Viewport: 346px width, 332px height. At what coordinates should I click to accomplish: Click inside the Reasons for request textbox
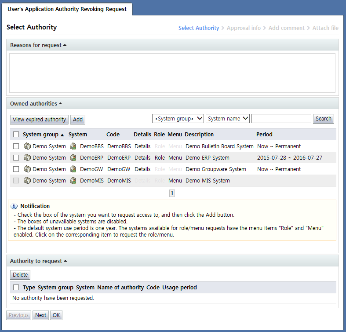172,73
